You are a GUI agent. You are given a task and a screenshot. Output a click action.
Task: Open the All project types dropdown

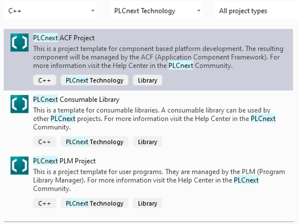256,11
